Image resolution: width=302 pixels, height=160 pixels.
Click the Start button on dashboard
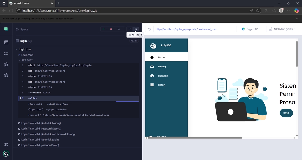tap(286, 113)
